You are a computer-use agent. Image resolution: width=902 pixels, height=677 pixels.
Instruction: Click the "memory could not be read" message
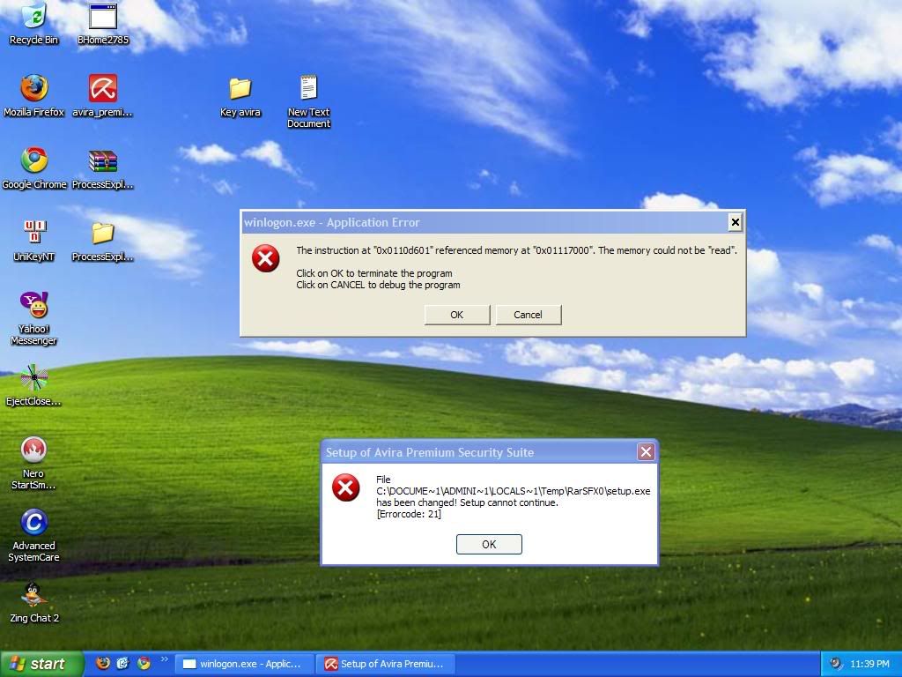516,250
